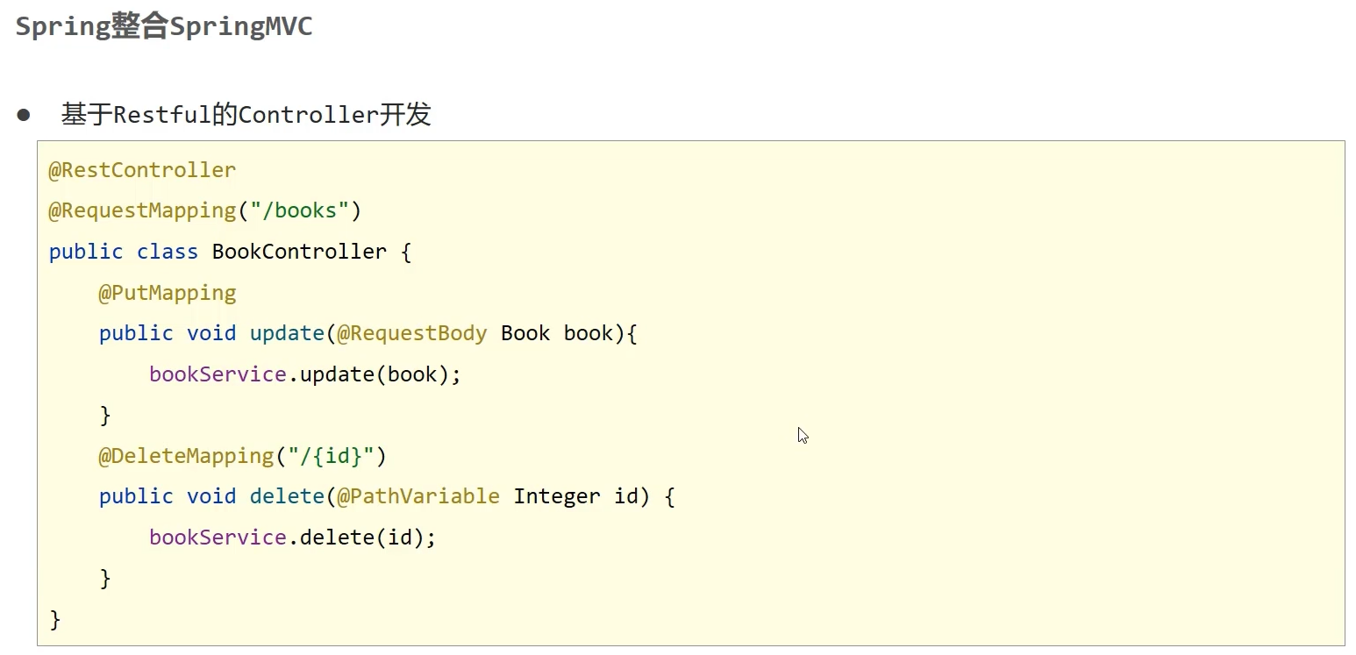Click the "/books" path string

pyautogui.click(x=299, y=210)
